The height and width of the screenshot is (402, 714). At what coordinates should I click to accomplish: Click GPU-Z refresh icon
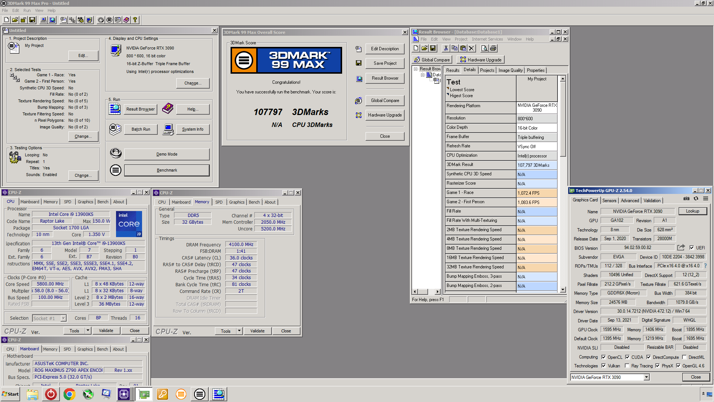point(696,199)
